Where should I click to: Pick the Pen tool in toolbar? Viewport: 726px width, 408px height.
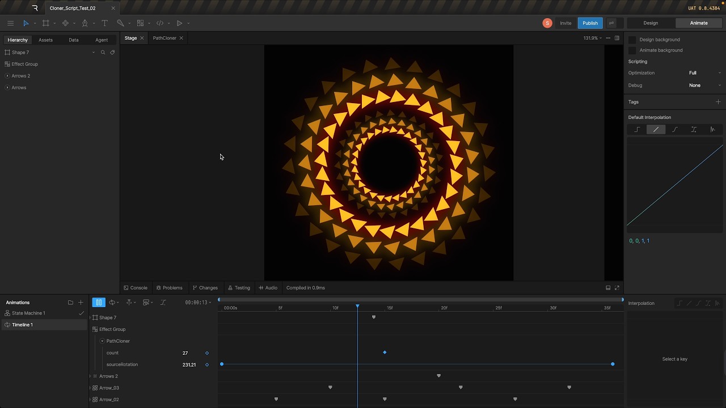tap(85, 23)
